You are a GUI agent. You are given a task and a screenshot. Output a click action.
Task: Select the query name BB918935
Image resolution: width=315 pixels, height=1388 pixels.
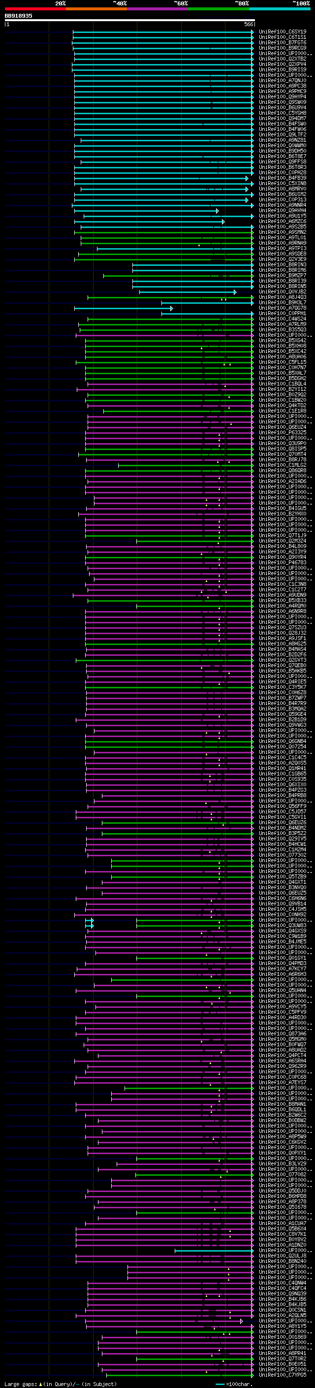click(18, 16)
